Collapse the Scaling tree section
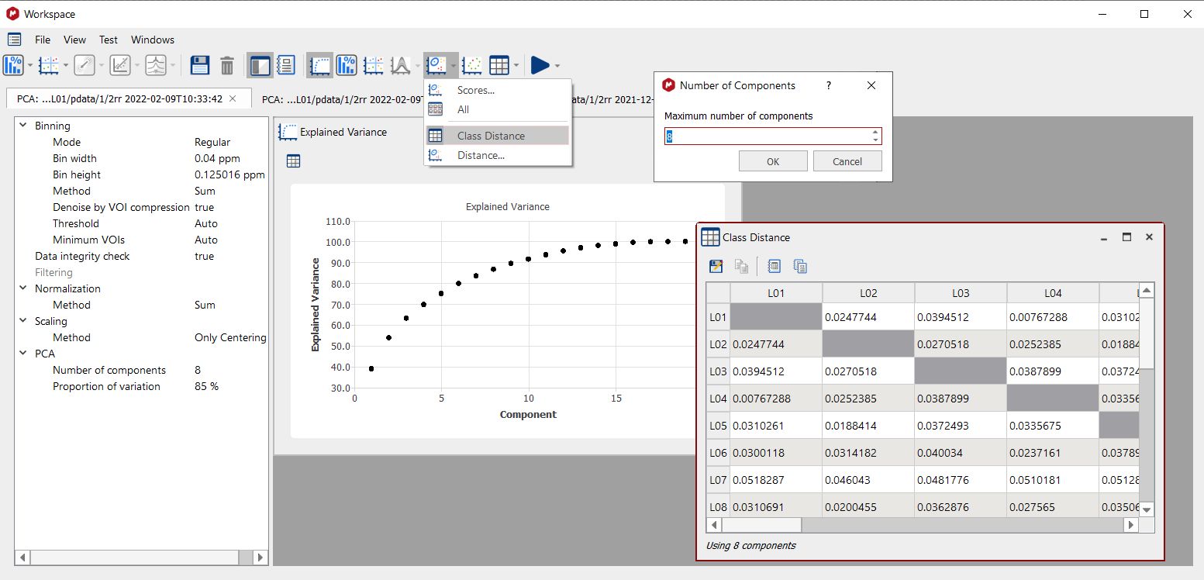Screen dimensions: 1204x580 pyautogui.click(x=22, y=321)
